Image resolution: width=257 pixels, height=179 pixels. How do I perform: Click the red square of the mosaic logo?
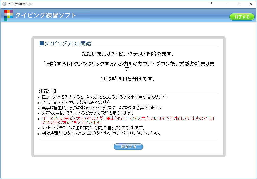coord(6,11)
